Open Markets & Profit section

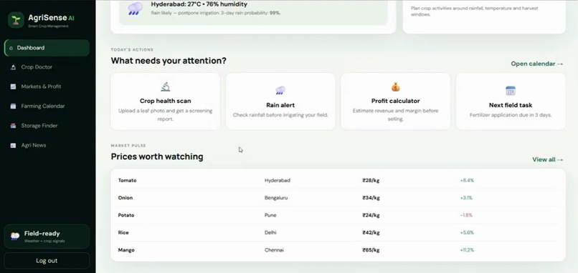[x=47, y=86]
